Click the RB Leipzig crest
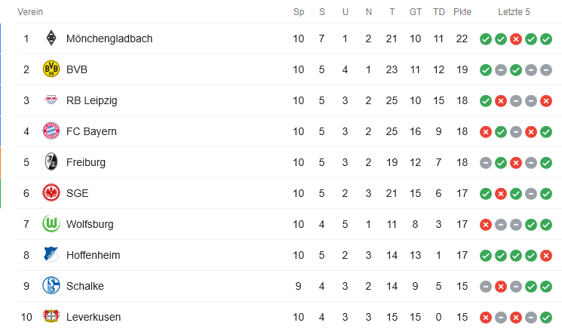Image resolution: width=562 pixels, height=332 pixels. [51, 100]
